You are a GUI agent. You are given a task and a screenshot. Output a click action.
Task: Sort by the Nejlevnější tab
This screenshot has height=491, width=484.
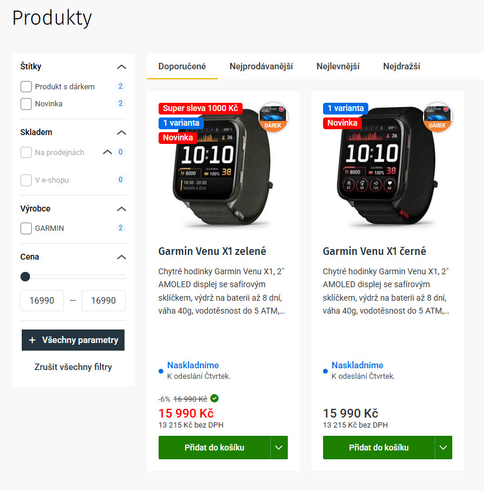point(338,66)
